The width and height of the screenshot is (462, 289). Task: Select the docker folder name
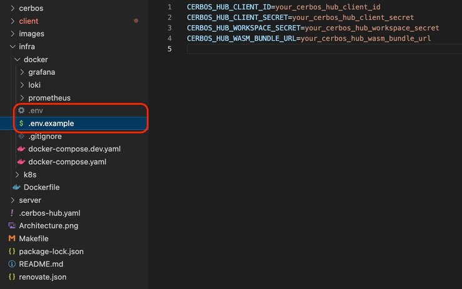[36, 59]
